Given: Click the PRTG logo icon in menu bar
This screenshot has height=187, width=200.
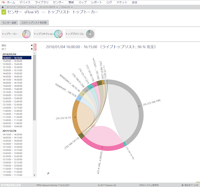Looking at the screenshot, I should 3,2.
